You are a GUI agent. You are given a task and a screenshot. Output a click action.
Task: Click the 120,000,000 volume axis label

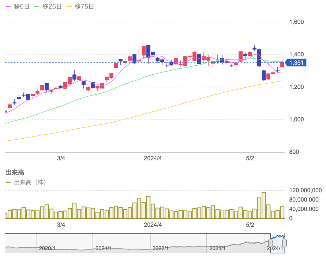[306, 190]
